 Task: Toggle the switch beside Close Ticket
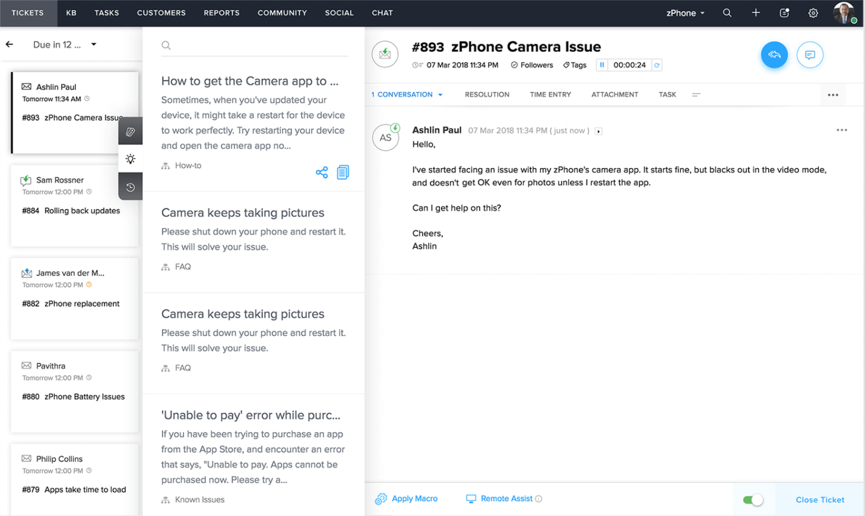(753, 500)
